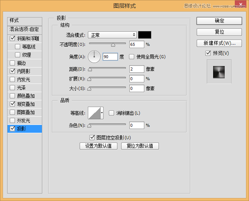Close the 图层样式 dialog

241,4
